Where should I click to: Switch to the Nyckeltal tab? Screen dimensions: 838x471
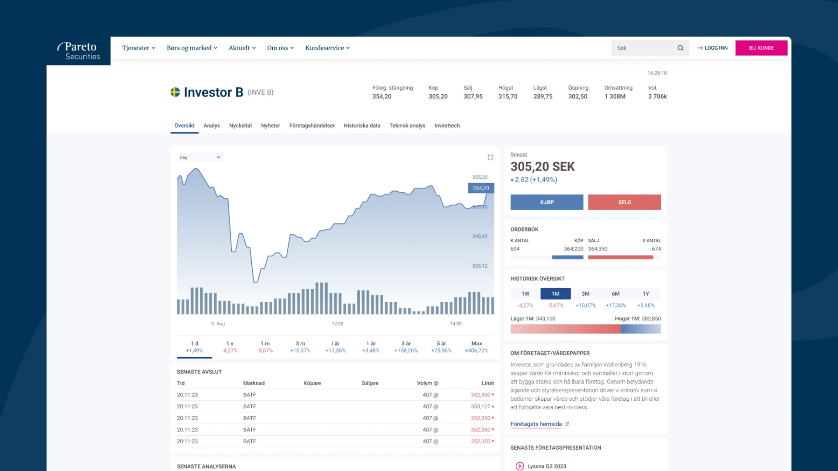240,126
